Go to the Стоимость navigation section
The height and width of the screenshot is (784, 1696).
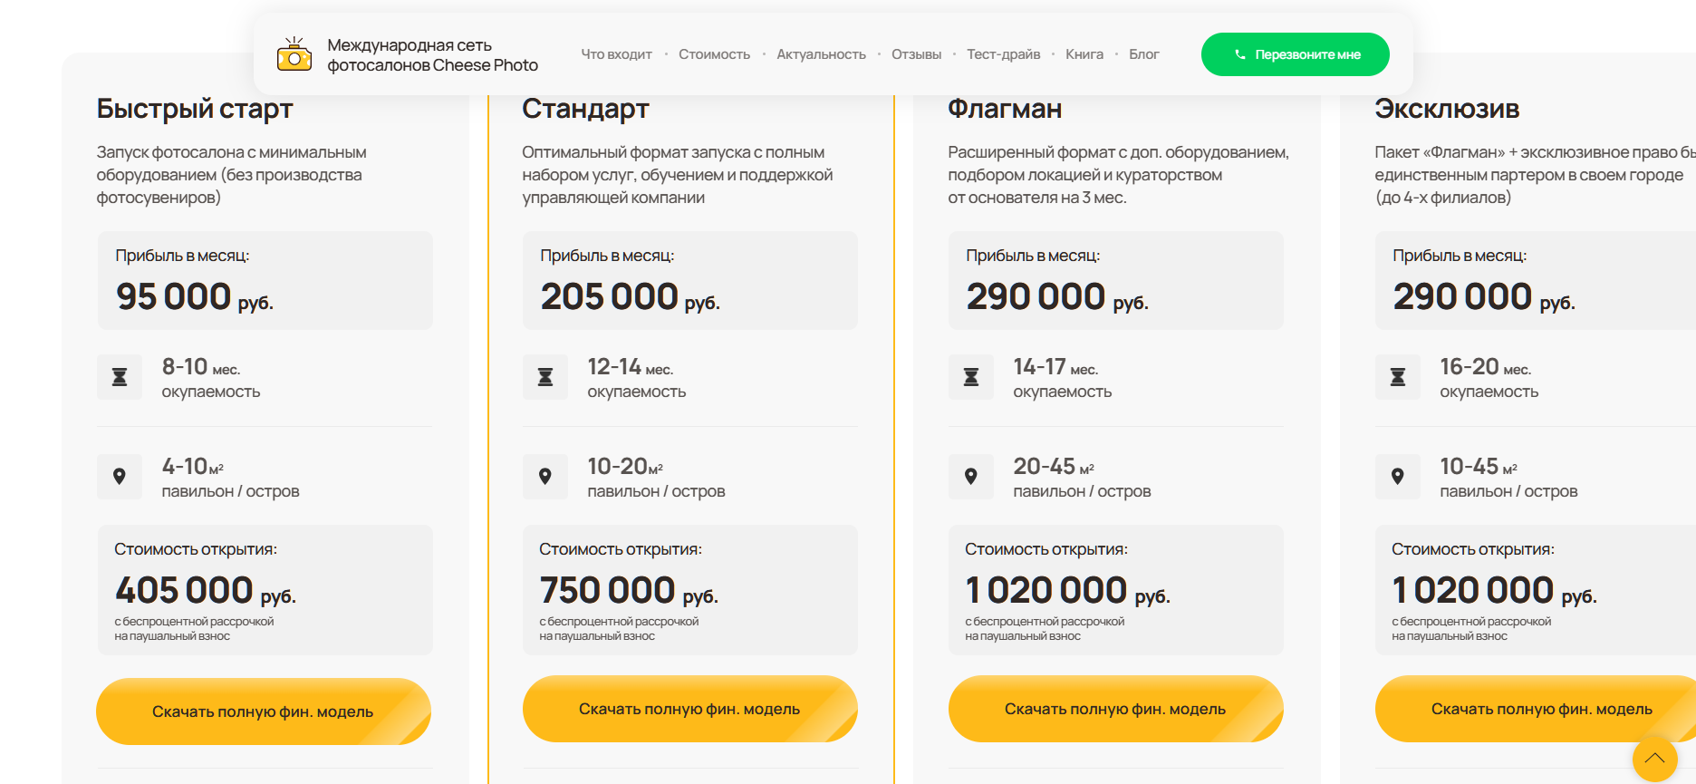[x=714, y=54]
